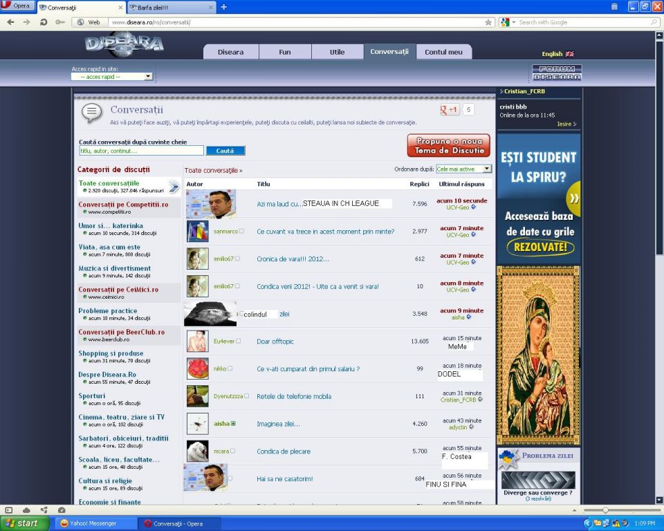Click the Caută search button
Screen dimensions: 664x531
(225, 151)
